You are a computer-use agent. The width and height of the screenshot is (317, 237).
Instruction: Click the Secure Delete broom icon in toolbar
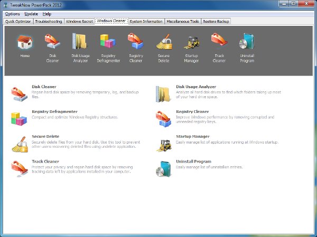click(x=164, y=42)
